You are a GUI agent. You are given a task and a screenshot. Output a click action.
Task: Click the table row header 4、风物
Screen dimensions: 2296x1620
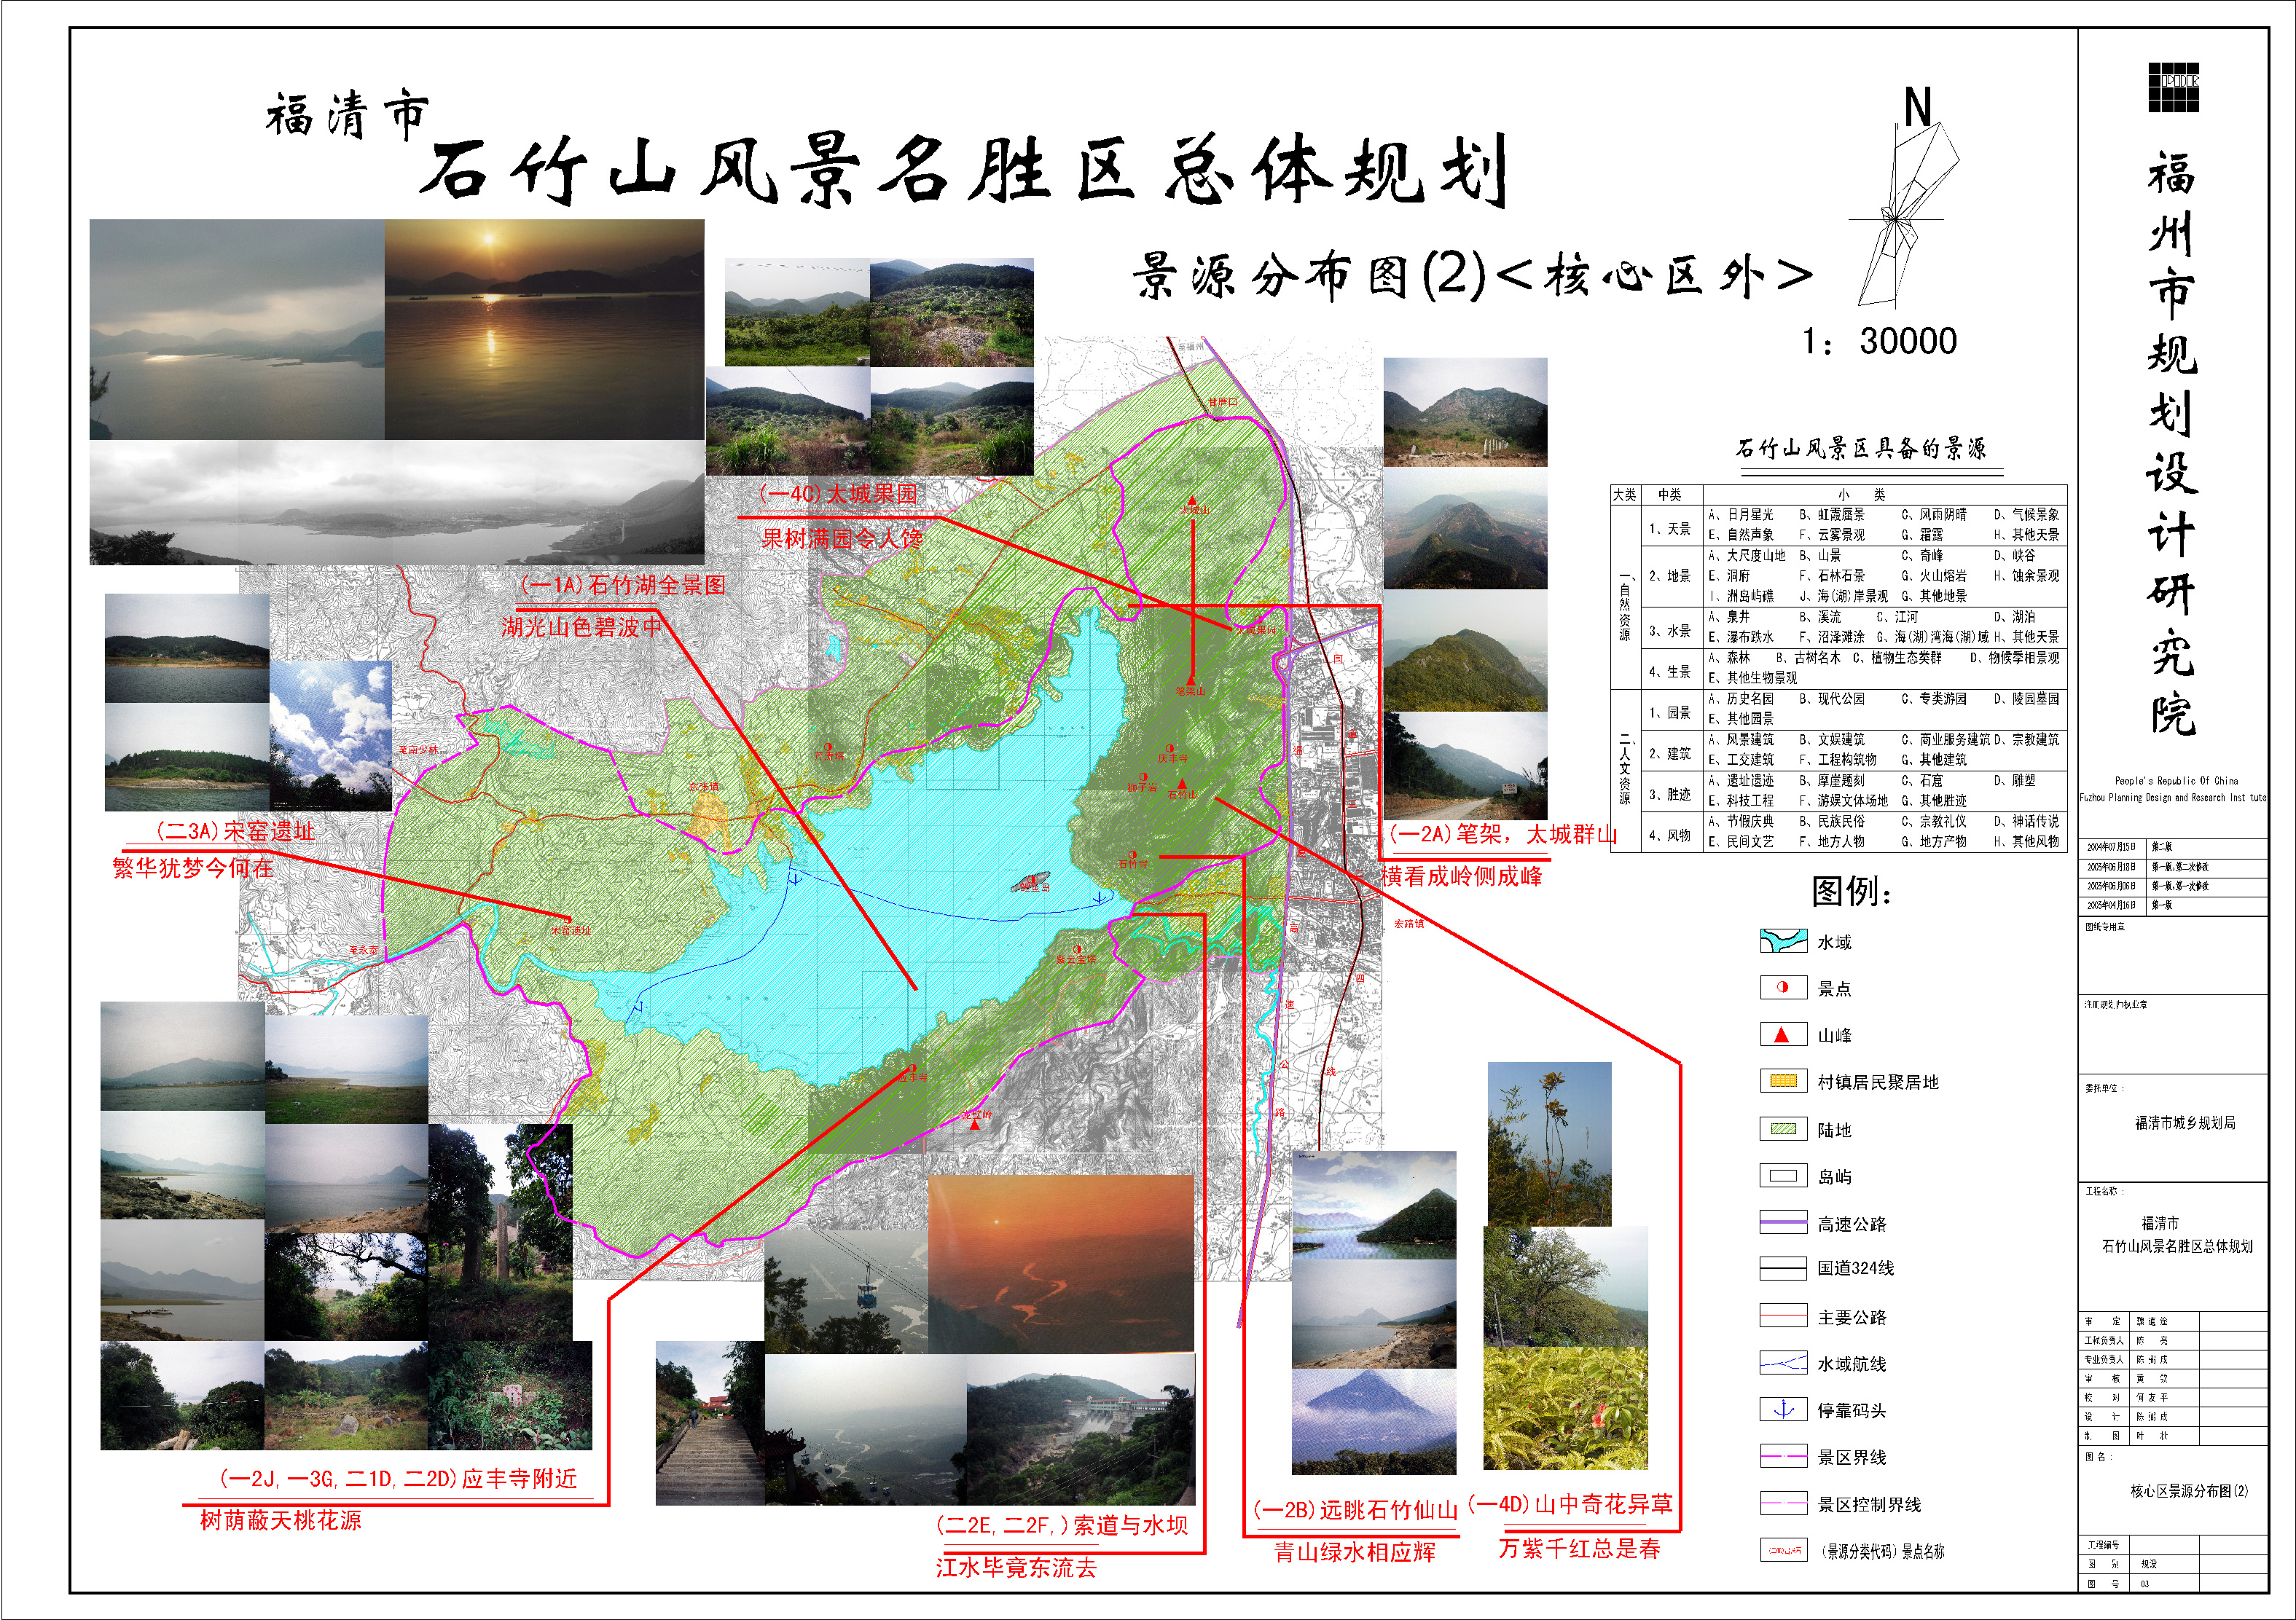point(1670,835)
